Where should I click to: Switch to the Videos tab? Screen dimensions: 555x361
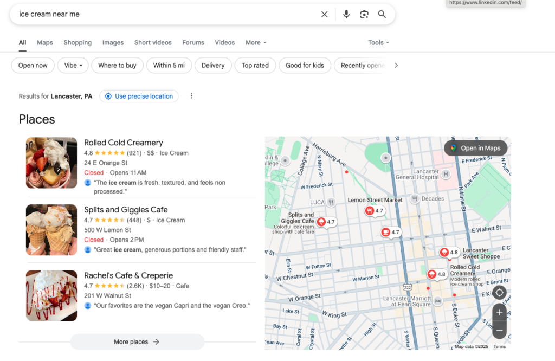(x=225, y=42)
